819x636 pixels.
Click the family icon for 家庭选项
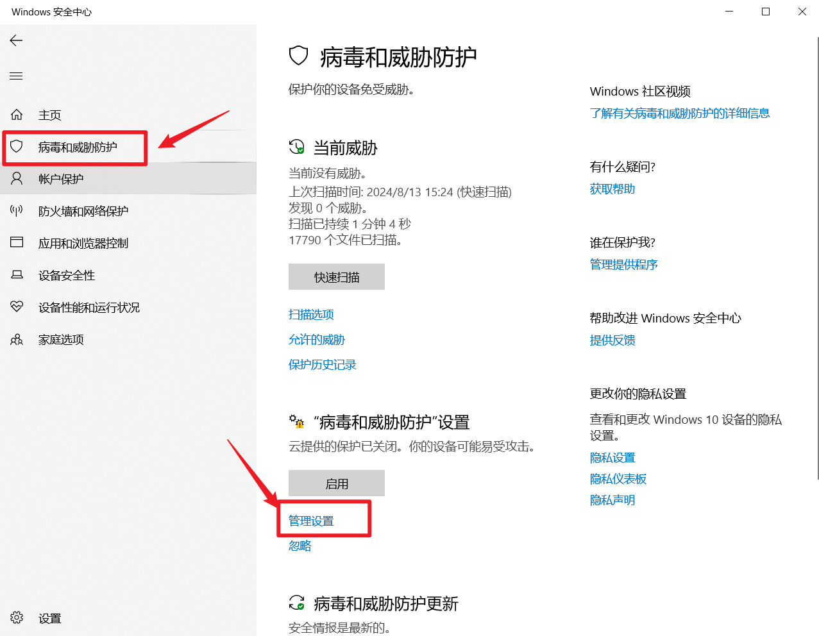(x=17, y=339)
